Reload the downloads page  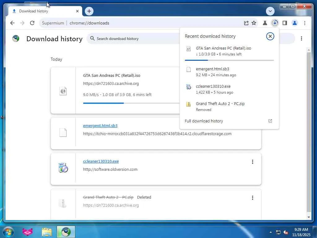point(32,23)
